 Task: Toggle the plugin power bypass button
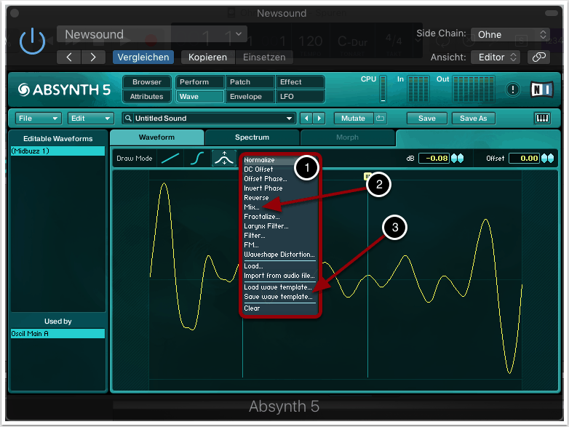coord(32,42)
